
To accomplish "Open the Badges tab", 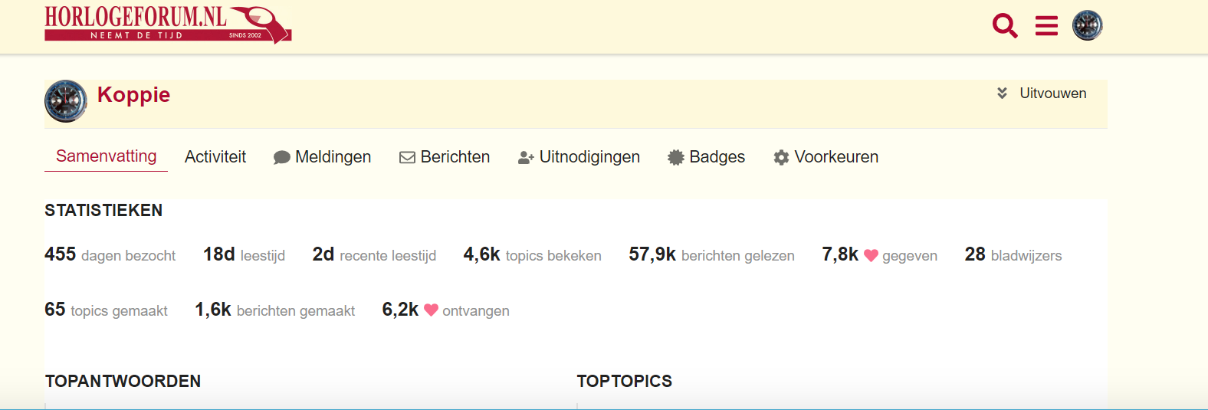I will 706,157.
